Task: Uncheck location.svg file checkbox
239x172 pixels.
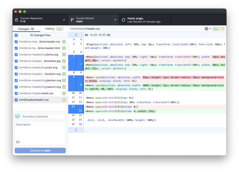Action: point(16,74)
